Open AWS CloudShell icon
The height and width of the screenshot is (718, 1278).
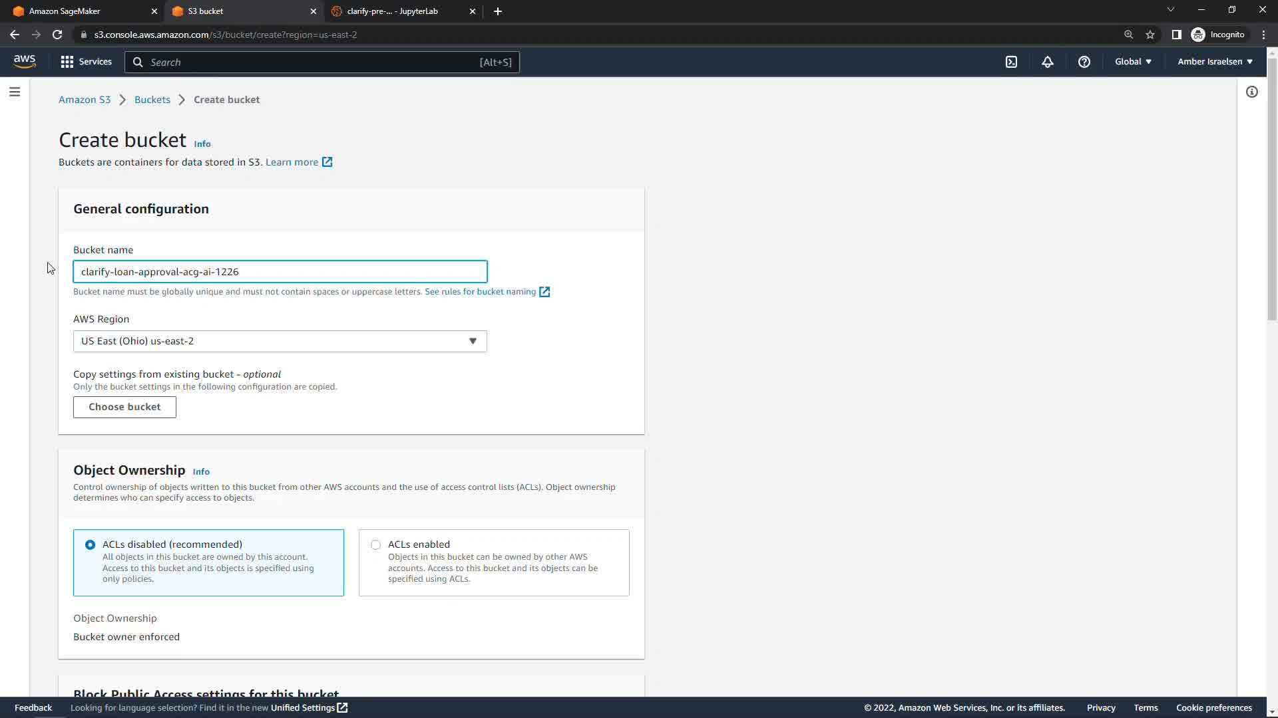(x=1011, y=62)
